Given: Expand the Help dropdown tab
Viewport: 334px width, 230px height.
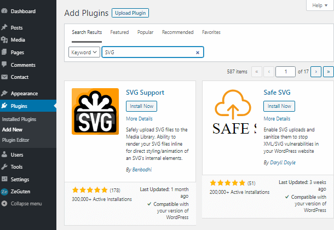Looking at the screenshot, I should tap(320, 5).
